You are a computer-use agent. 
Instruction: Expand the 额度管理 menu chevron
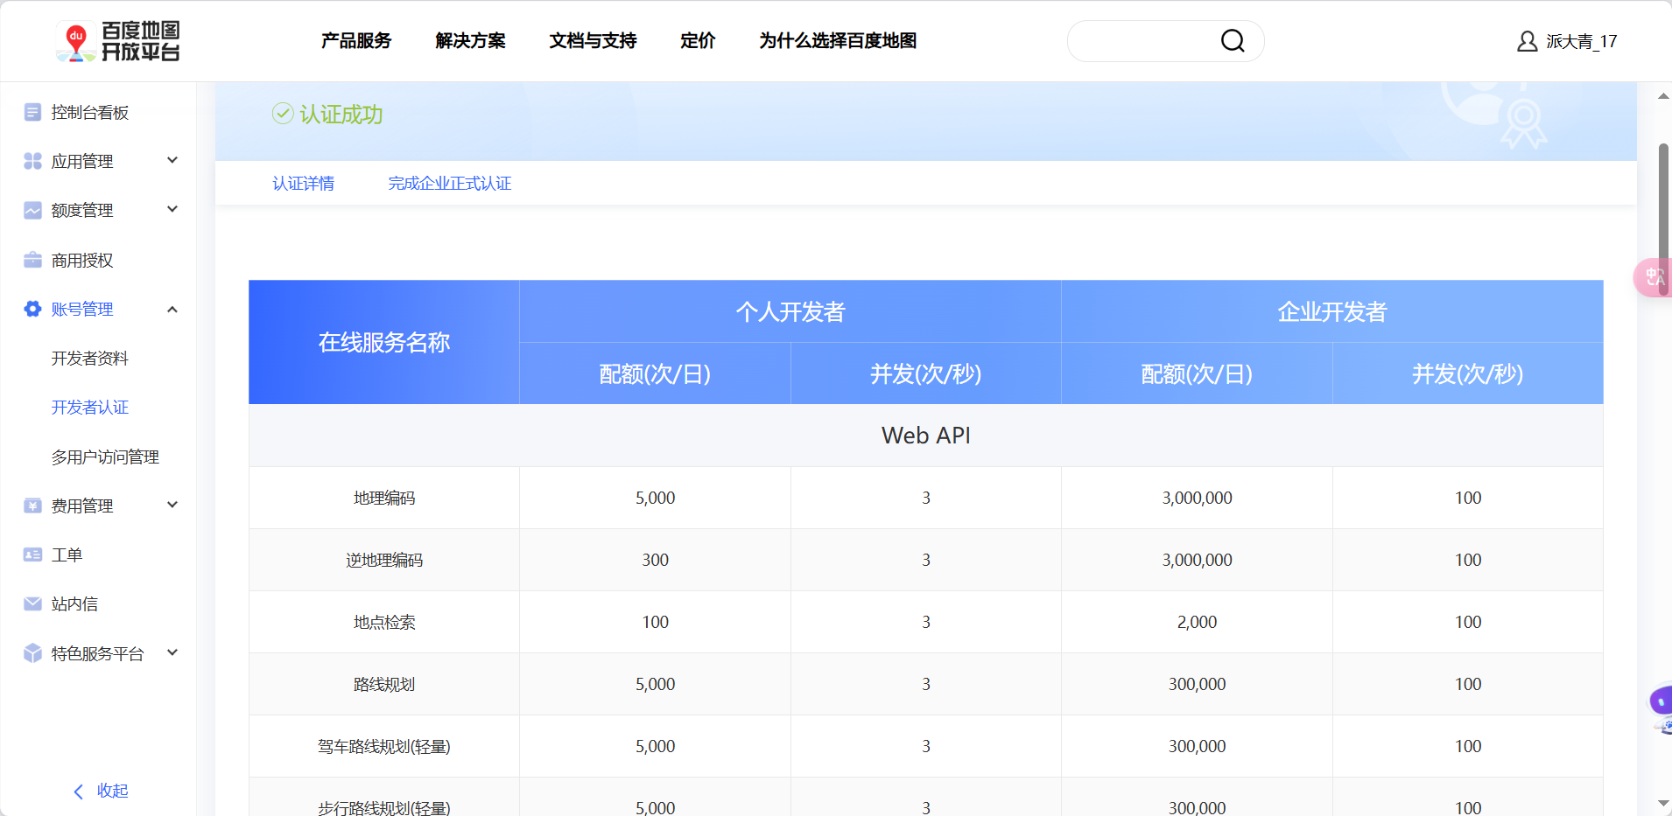[x=172, y=209]
